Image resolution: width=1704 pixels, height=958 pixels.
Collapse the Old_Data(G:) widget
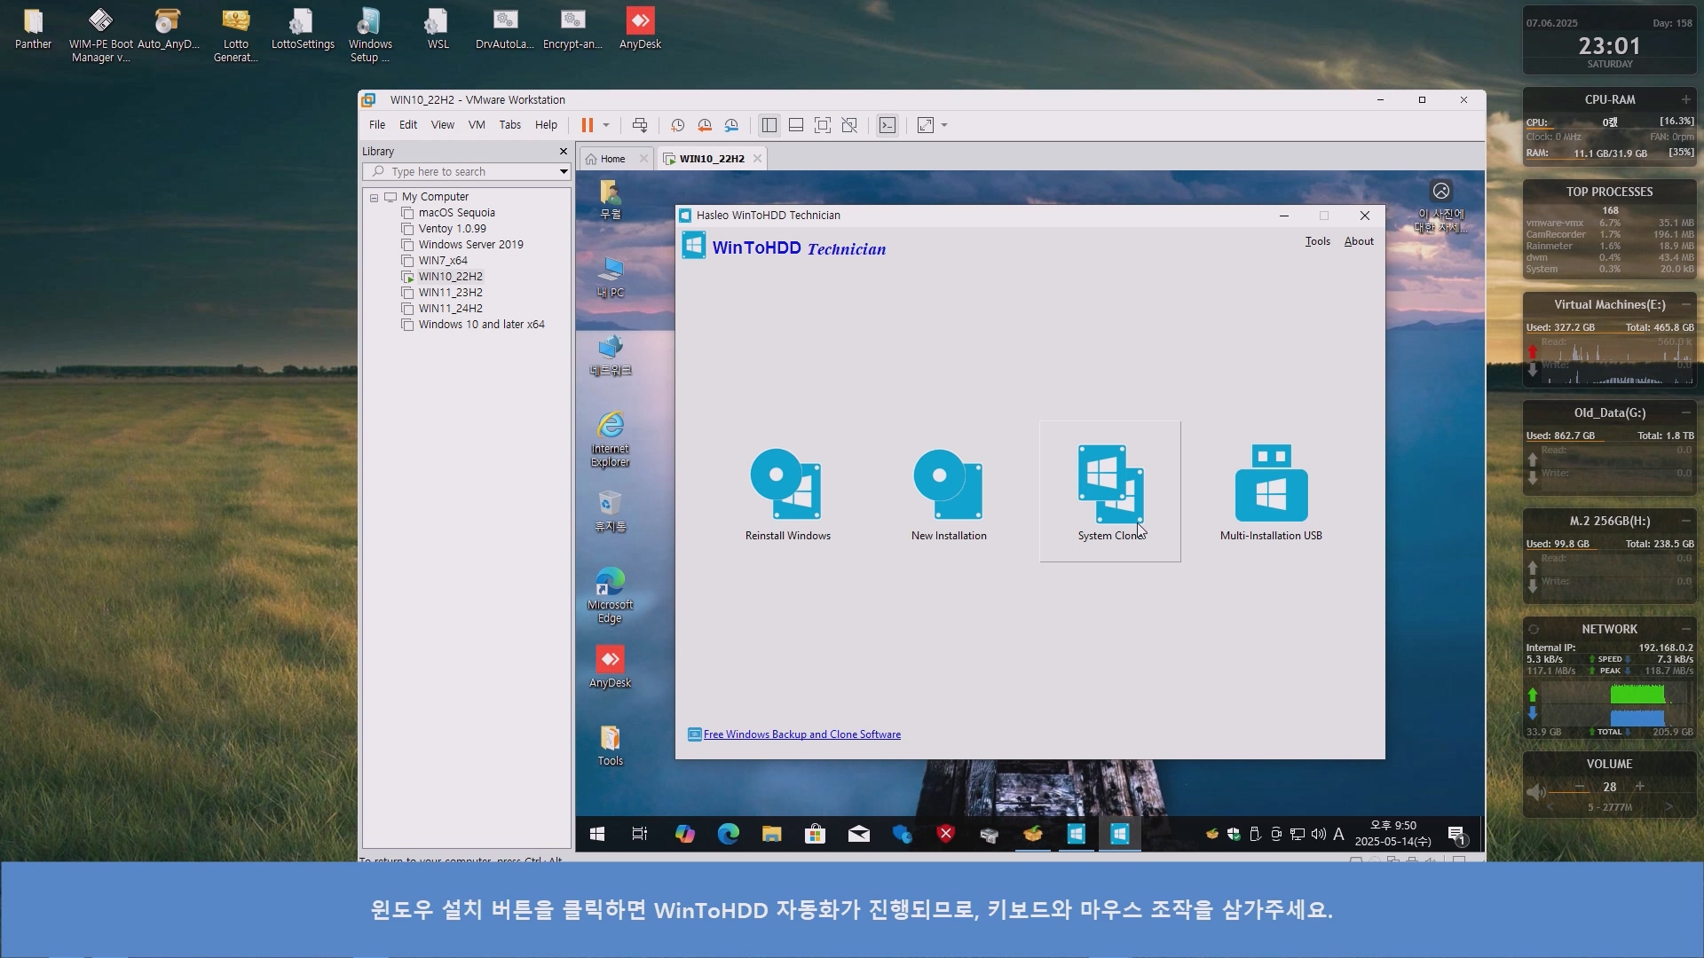click(x=1685, y=412)
